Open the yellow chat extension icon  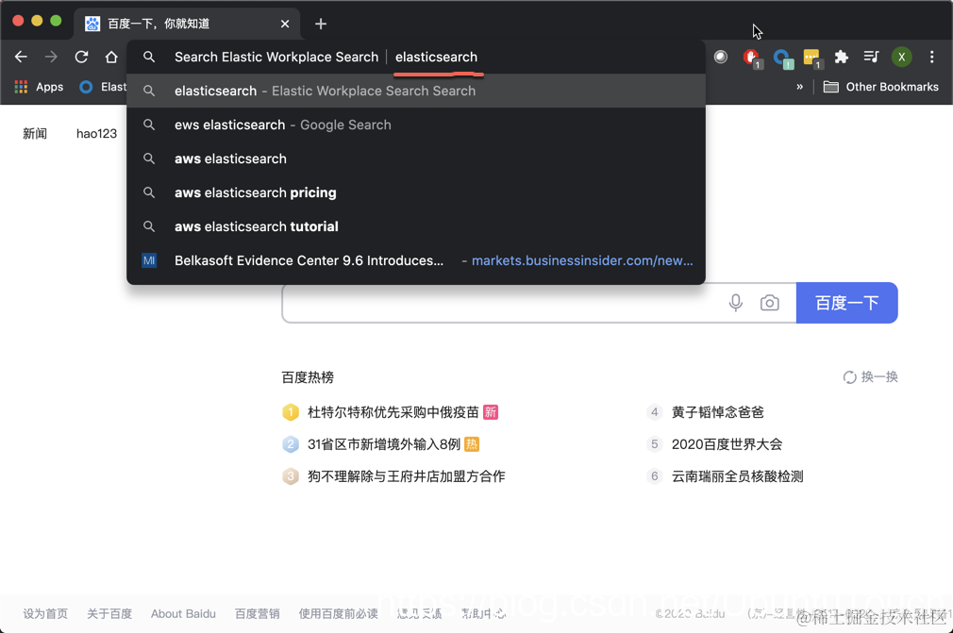tap(812, 58)
